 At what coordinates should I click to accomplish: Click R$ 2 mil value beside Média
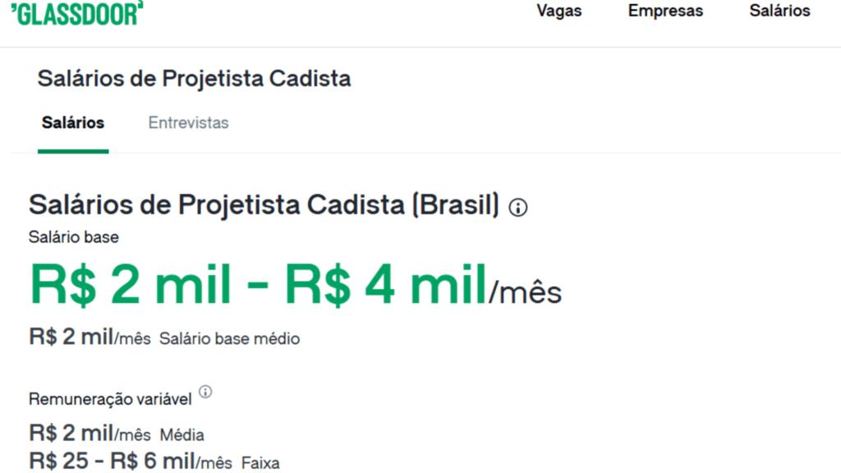coord(71,434)
